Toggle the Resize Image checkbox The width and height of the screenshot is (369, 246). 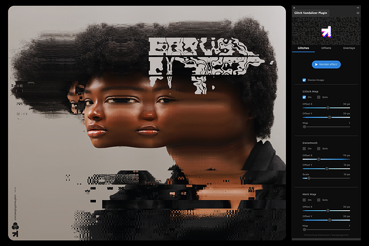click(304, 80)
